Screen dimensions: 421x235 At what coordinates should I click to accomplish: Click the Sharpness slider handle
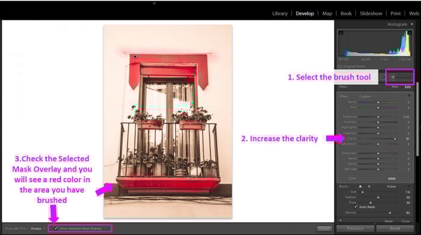tap(378, 153)
